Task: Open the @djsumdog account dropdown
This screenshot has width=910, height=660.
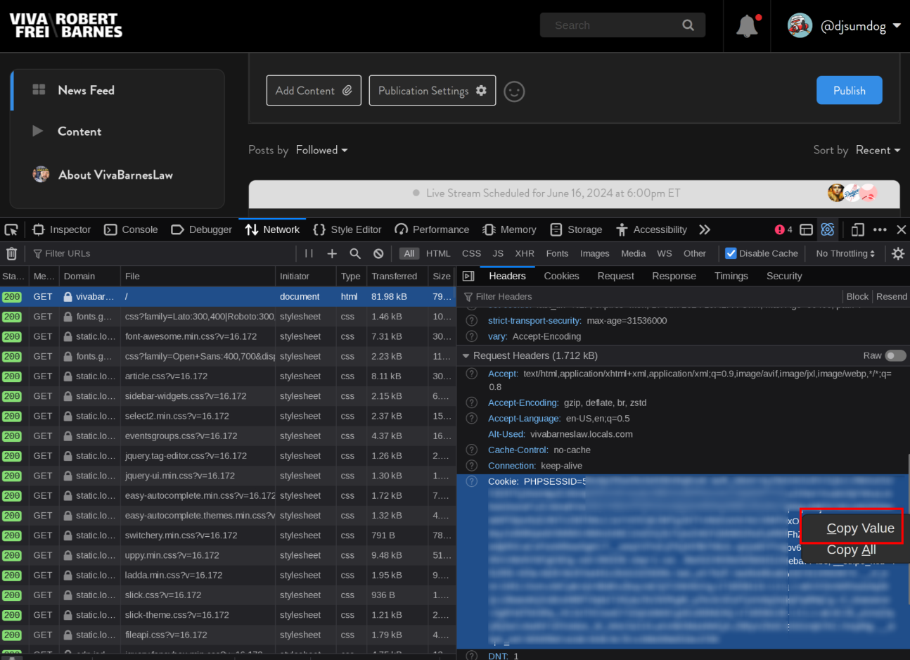Action: coord(897,26)
